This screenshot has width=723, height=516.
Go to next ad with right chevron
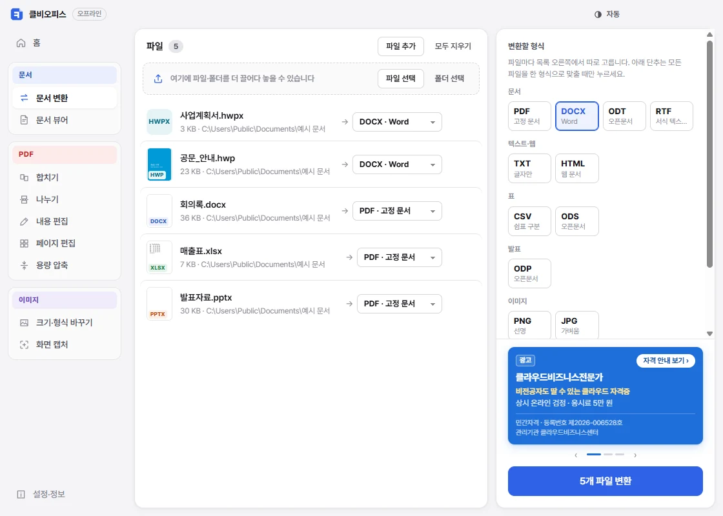point(635,455)
